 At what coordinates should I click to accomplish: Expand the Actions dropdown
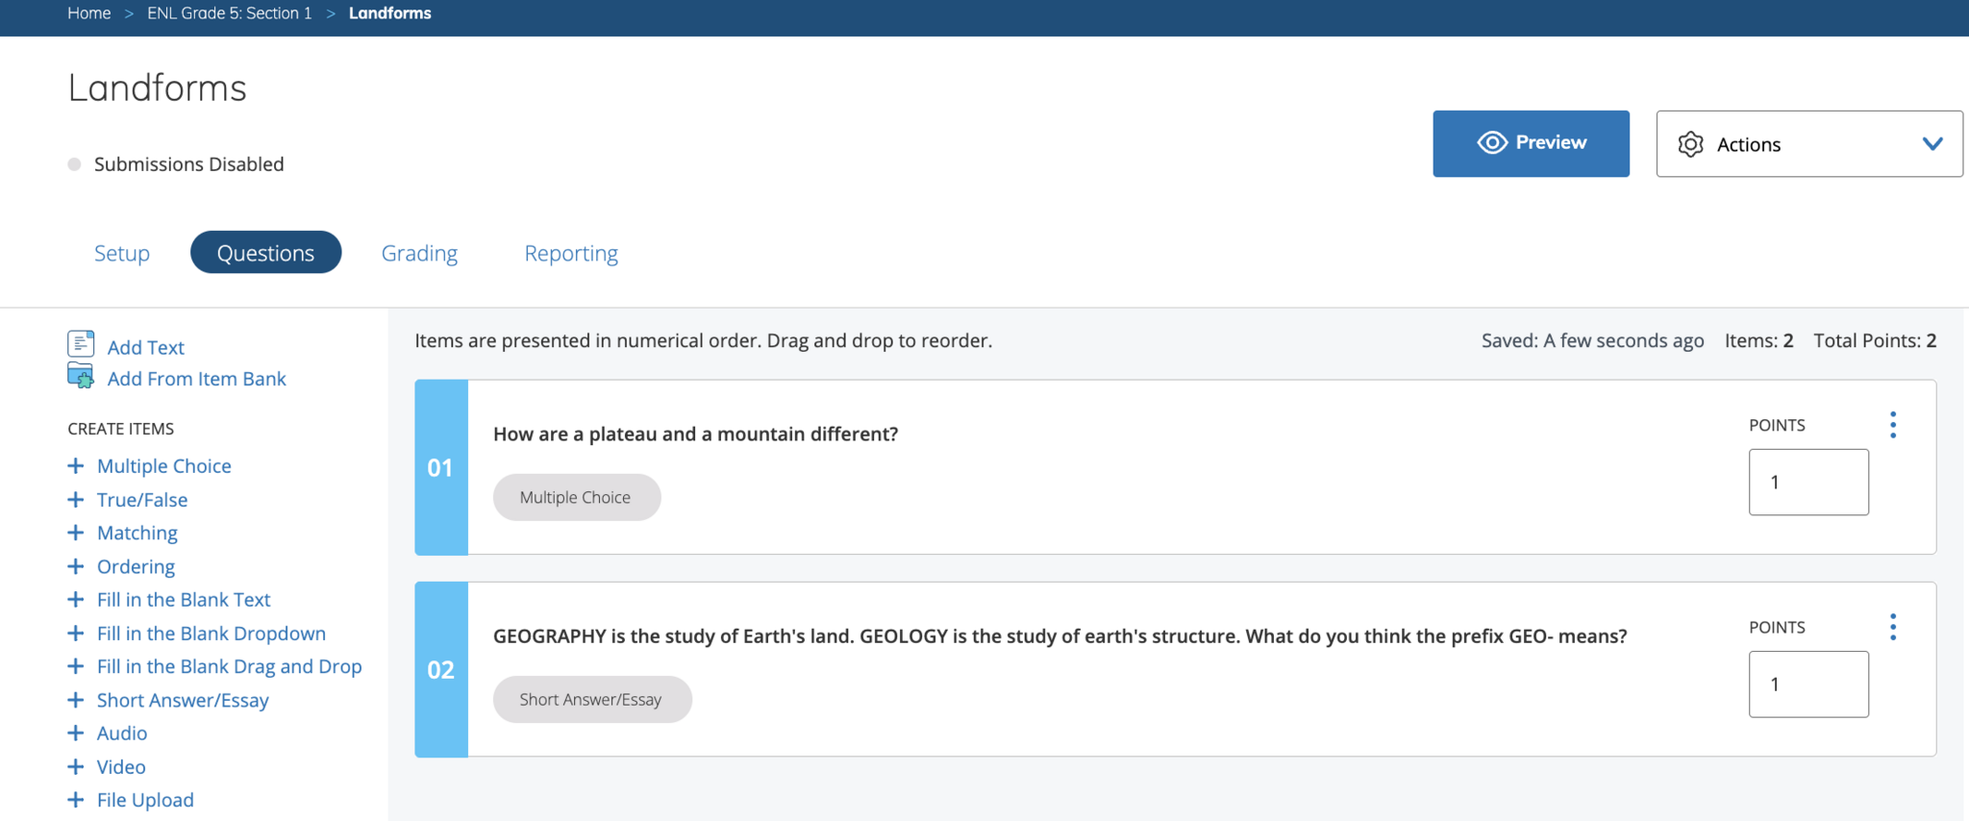coord(1807,144)
